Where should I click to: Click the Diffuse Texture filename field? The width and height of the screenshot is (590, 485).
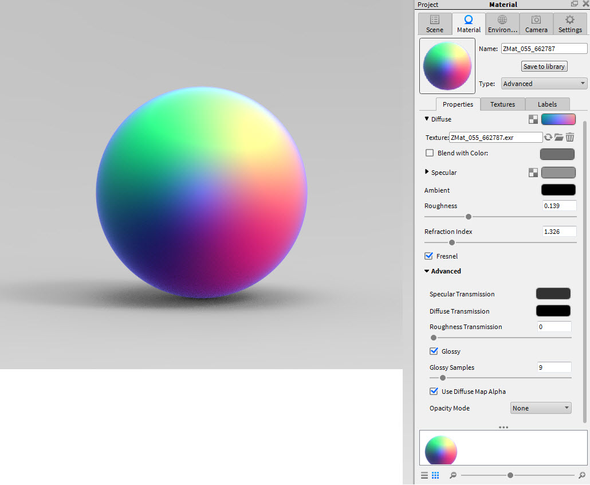(x=495, y=138)
